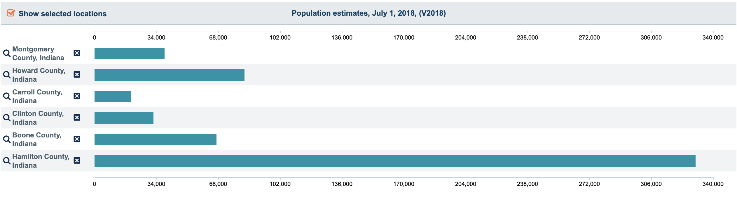Uncheck the Show selected locations checkbox

coord(11,13)
